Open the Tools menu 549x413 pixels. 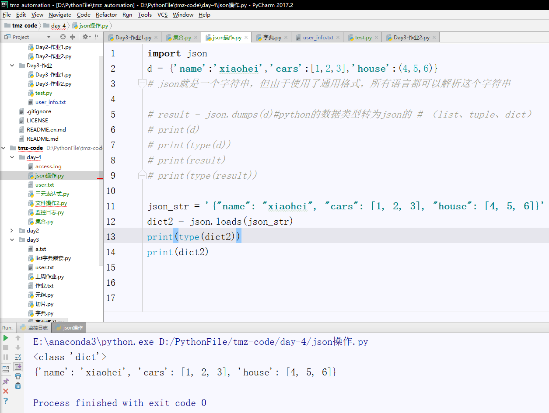[x=145, y=14]
